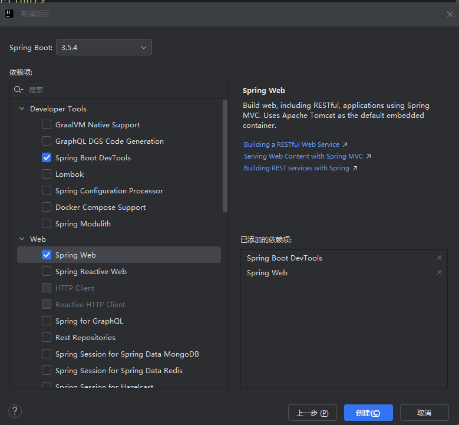The height and width of the screenshot is (425, 459).
Task: Select Spring Modulith row text
Action: (83, 224)
